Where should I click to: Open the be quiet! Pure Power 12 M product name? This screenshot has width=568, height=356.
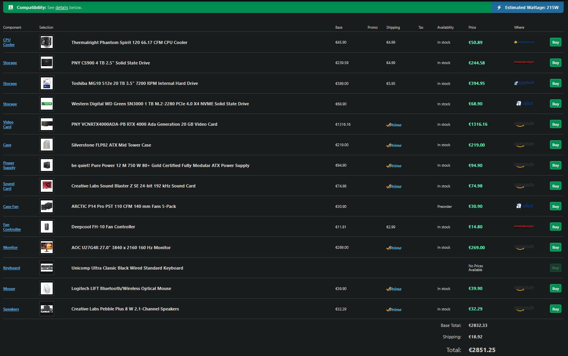[x=160, y=165]
